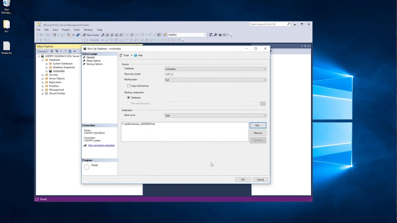Select the Replication tree item
This screenshot has width=397, height=223.
tap(55, 82)
